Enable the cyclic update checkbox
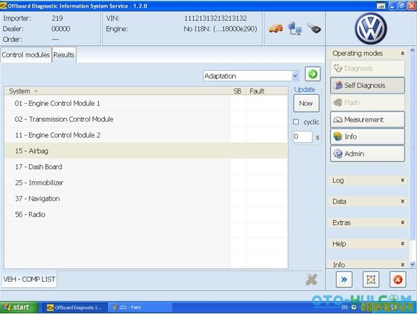418x314 pixels. (296, 122)
